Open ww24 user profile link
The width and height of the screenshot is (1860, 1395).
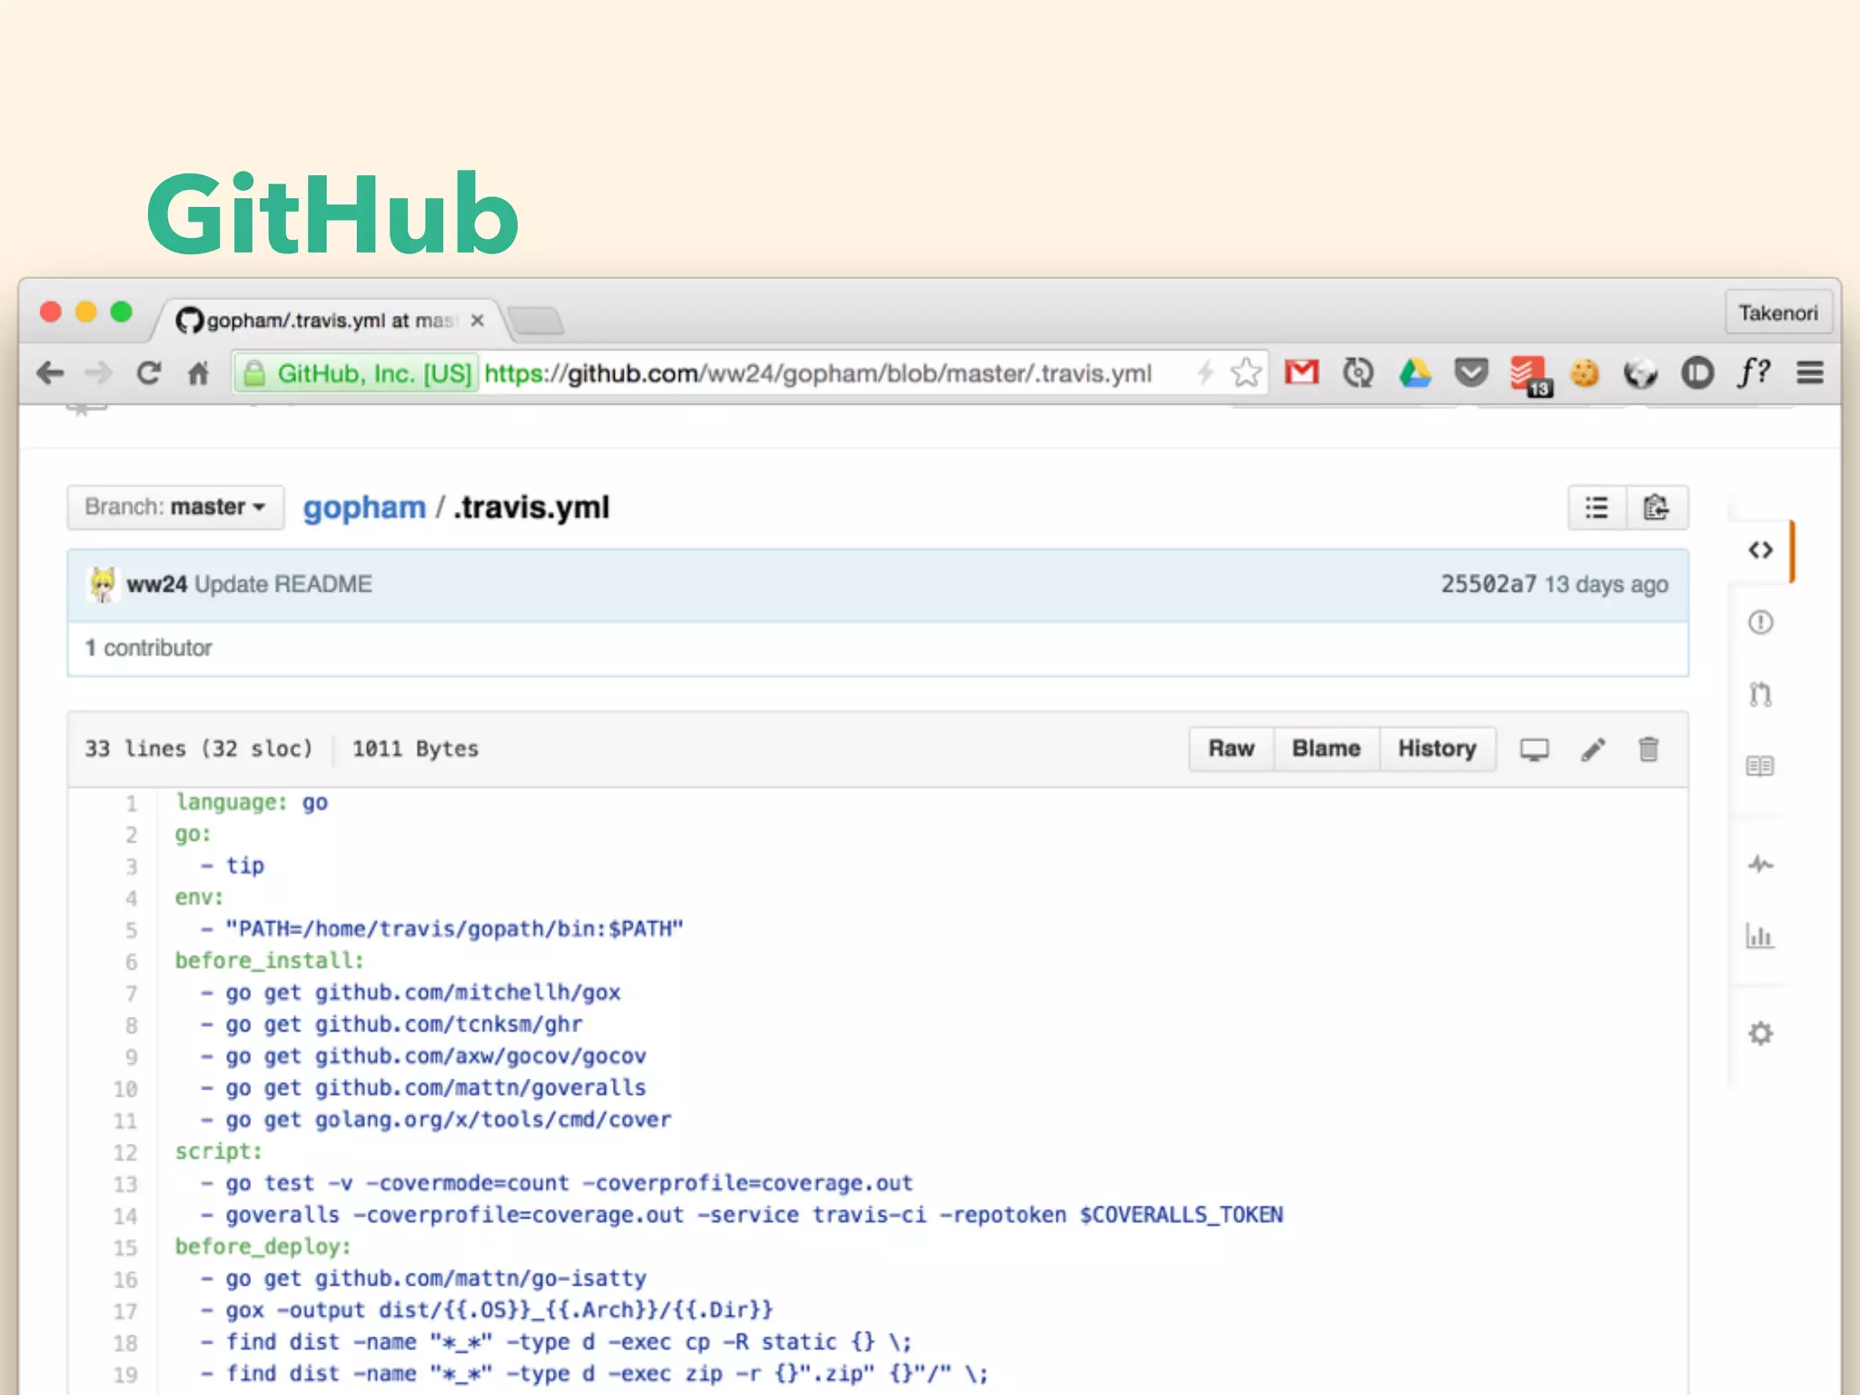[156, 584]
